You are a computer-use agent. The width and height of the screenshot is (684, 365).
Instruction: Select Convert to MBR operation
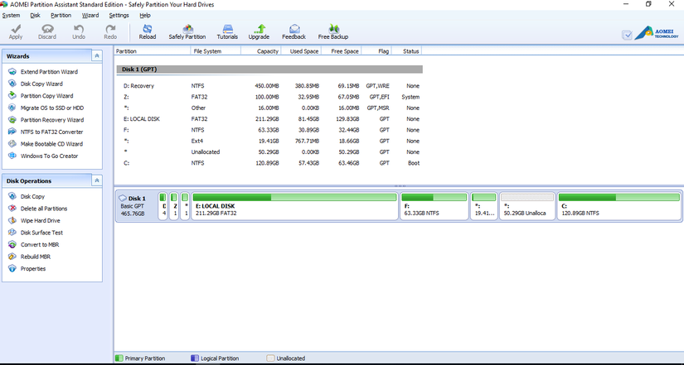39,244
